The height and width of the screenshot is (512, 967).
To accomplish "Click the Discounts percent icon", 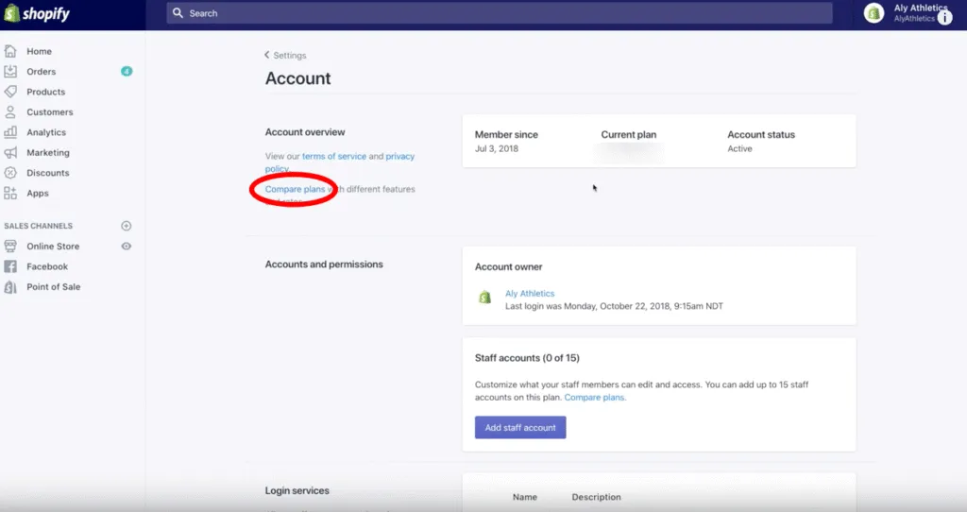I will click(x=10, y=173).
